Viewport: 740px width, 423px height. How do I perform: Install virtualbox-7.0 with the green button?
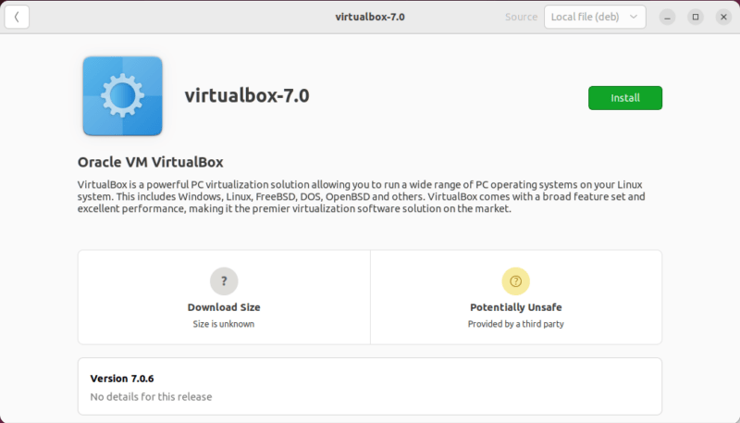click(625, 98)
